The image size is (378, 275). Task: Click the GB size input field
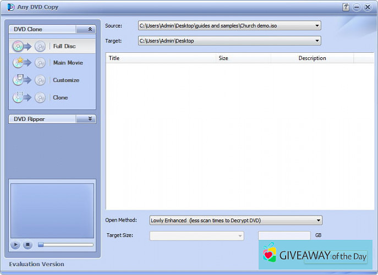click(284, 236)
